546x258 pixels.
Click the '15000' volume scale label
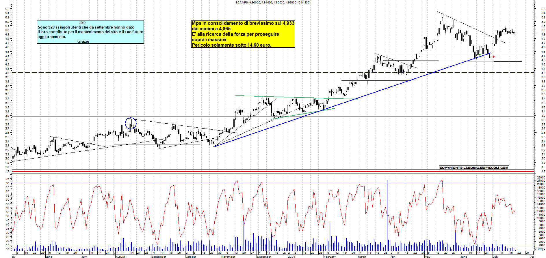(x=541, y=201)
